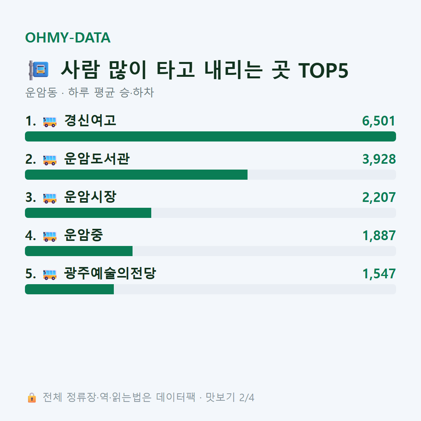Select the 운암도서관 station name
Image resolution: width=421 pixels, height=421 pixels.
[97, 159]
